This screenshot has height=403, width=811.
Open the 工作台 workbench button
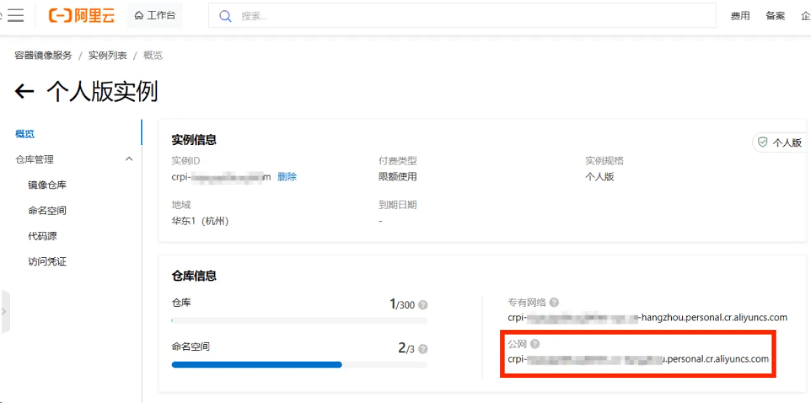pos(155,15)
